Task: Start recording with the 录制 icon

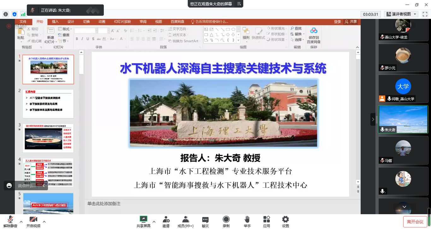Action: point(226,219)
